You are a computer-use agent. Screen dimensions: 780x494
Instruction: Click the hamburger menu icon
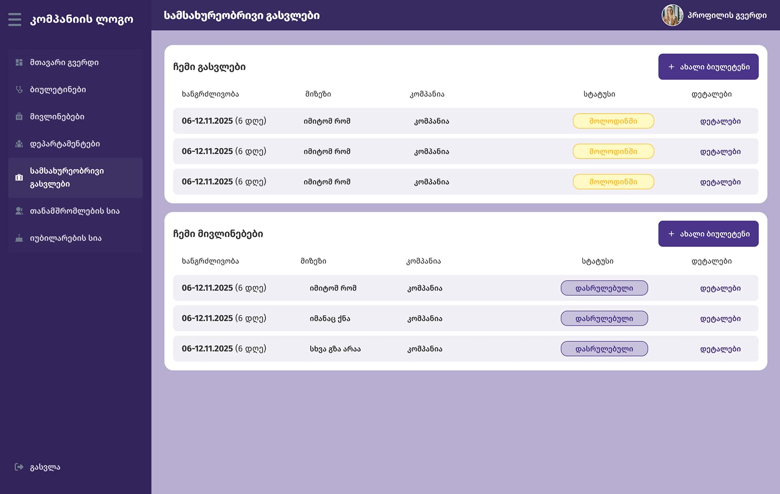[15, 19]
